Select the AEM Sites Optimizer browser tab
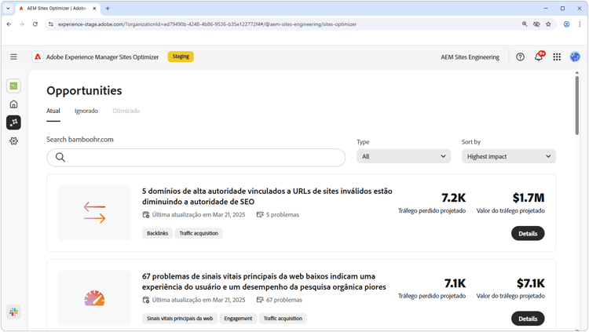 [58, 9]
